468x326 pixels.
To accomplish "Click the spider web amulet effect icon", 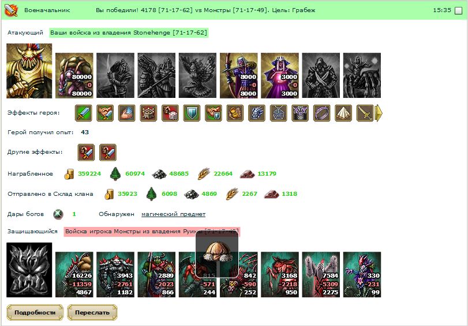I will pos(278,113).
